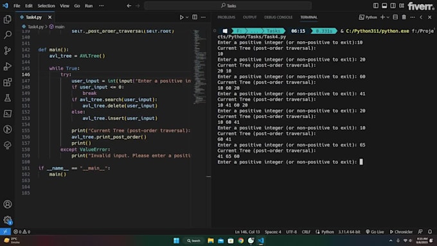Open Google Chrome from taskbar
Image resolution: width=437 pixels, height=246 pixels.
click(x=241, y=240)
